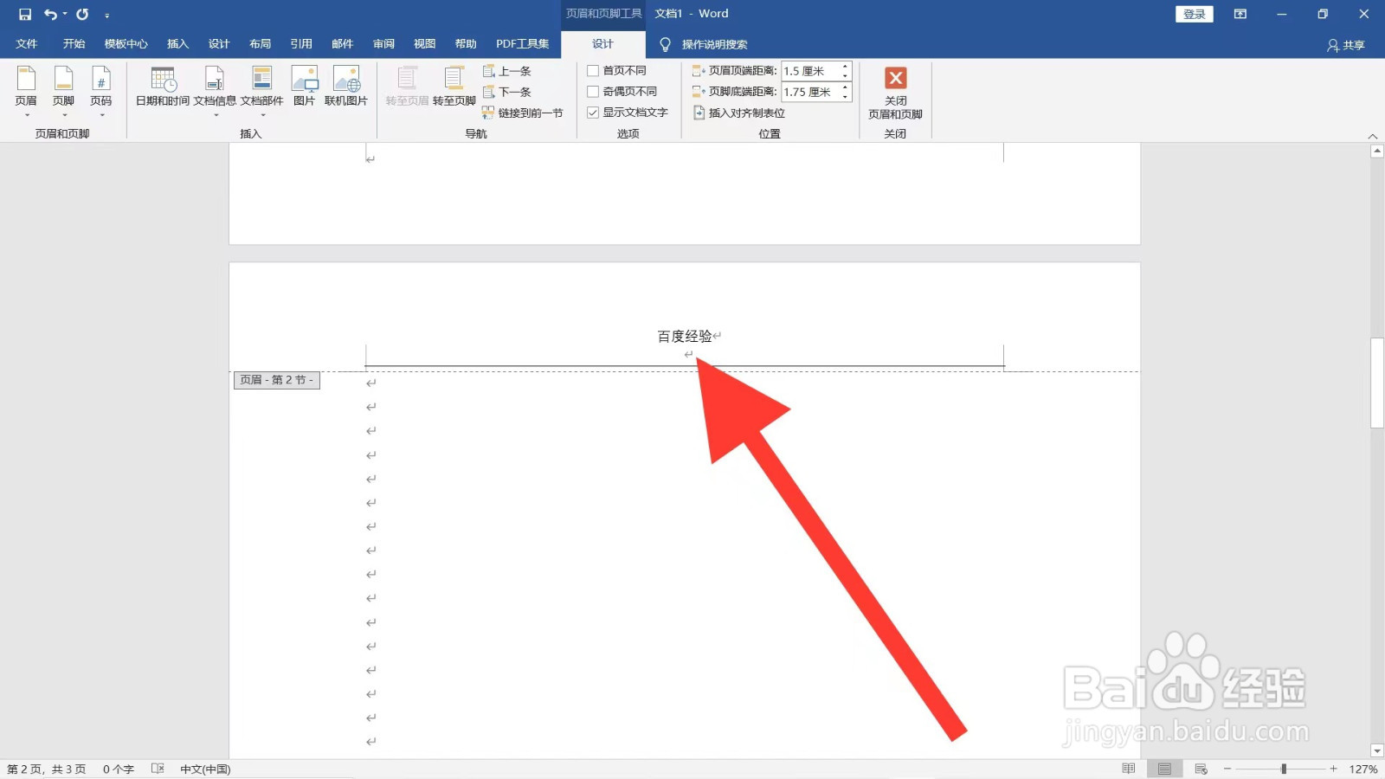
Task: Click the zoom out minus button
Action: 1227,769
